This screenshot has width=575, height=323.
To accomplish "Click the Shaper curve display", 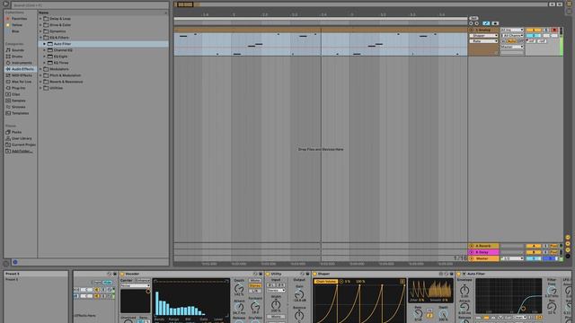I will click(359, 301).
